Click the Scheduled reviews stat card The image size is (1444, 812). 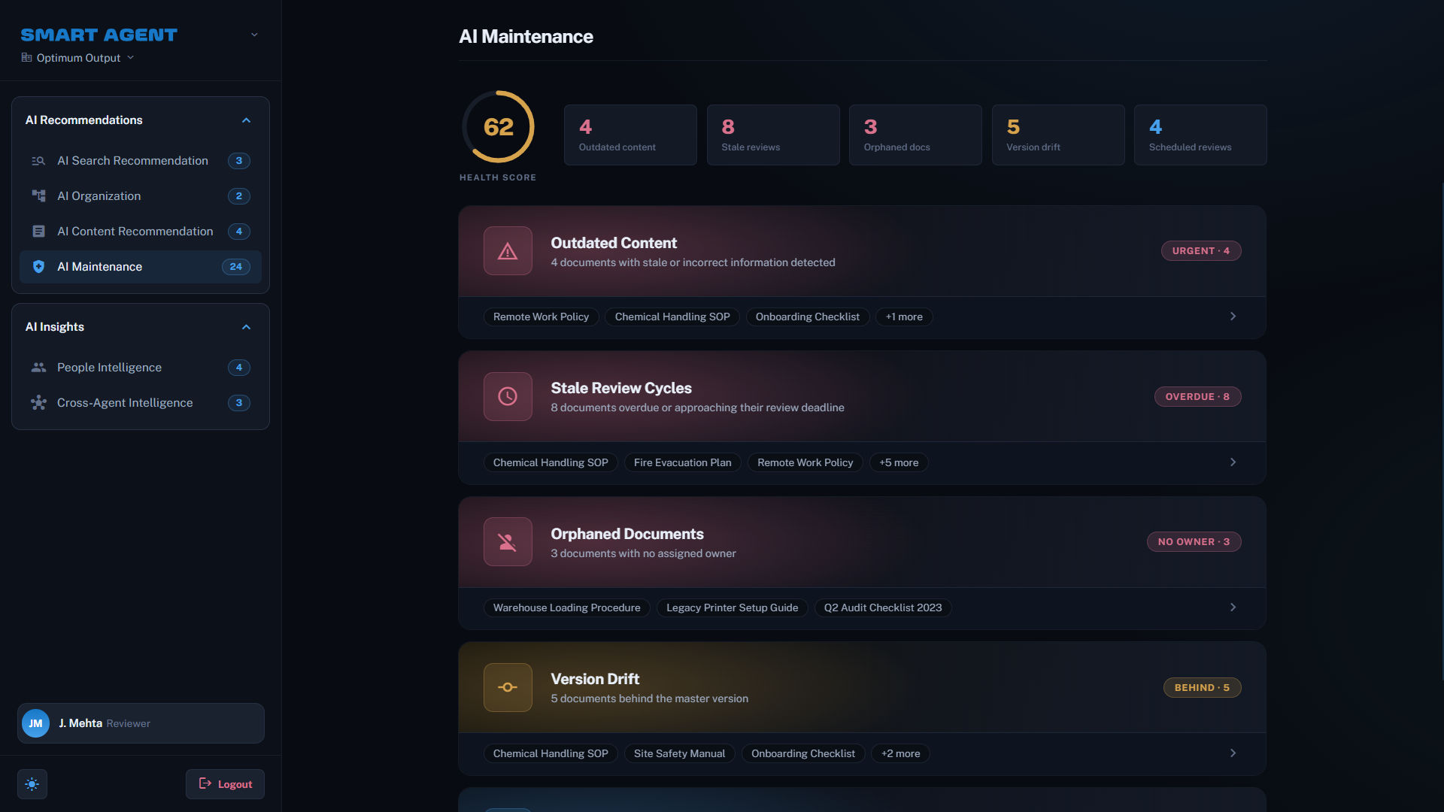[1200, 135]
